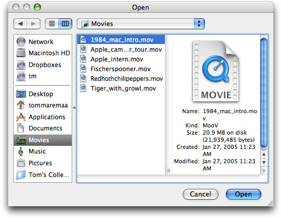The image size is (281, 218).
Task: Select the Network sidebar label
Action: tap(41, 42)
